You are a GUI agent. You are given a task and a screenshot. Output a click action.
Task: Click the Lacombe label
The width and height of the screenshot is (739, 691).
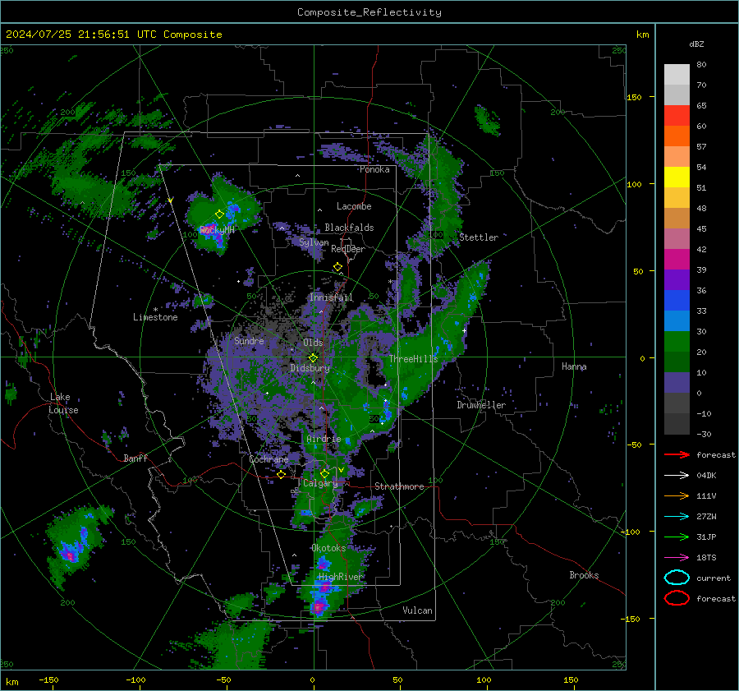pyautogui.click(x=354, y=206)
